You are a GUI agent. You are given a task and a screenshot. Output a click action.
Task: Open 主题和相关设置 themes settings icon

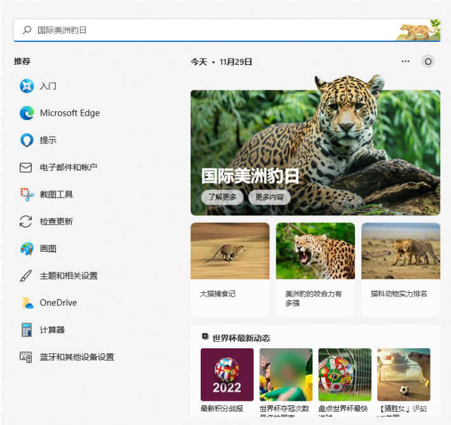click(26, 276)
